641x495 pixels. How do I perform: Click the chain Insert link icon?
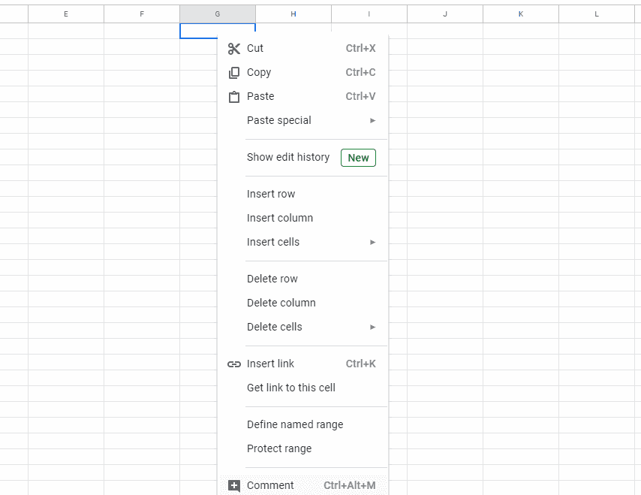click(x=234, y=364)
